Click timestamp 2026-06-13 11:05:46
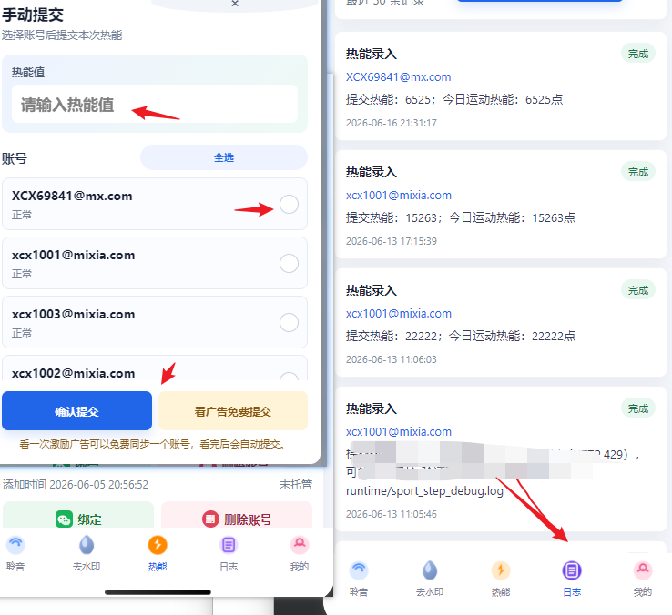672x615 pixels. click(392, 514)
